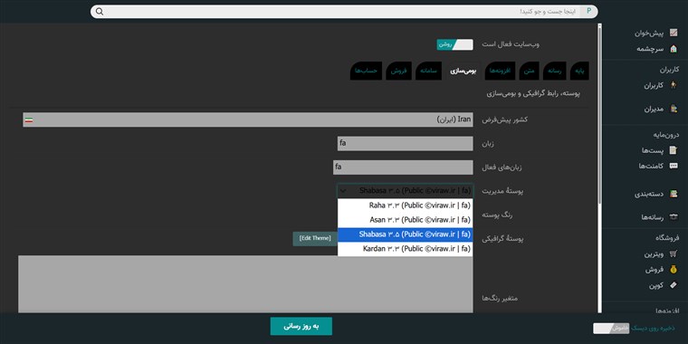
Task: Open سرچشمه link in sidebar
Action: [x=650, y=49]
